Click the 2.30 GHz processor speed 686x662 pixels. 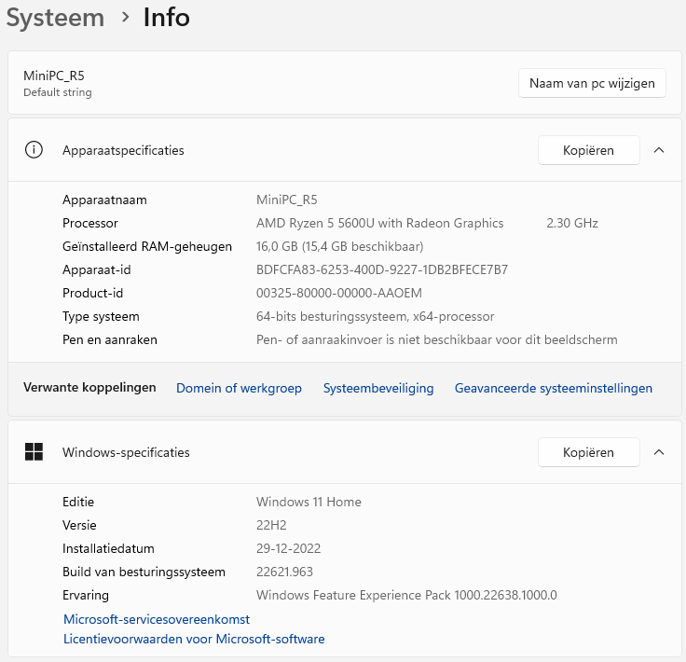(572, 223)
